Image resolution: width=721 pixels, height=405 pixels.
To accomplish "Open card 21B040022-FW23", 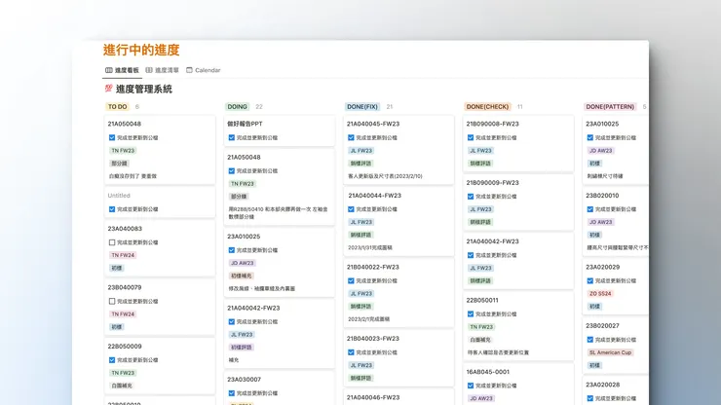I will pyautogui.click(x=398, y=293).
